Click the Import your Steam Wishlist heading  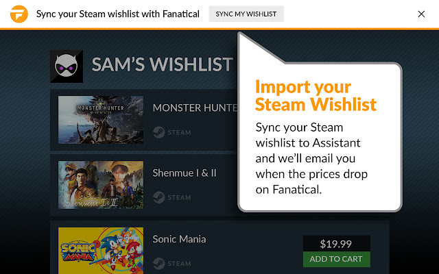[316, 96]
